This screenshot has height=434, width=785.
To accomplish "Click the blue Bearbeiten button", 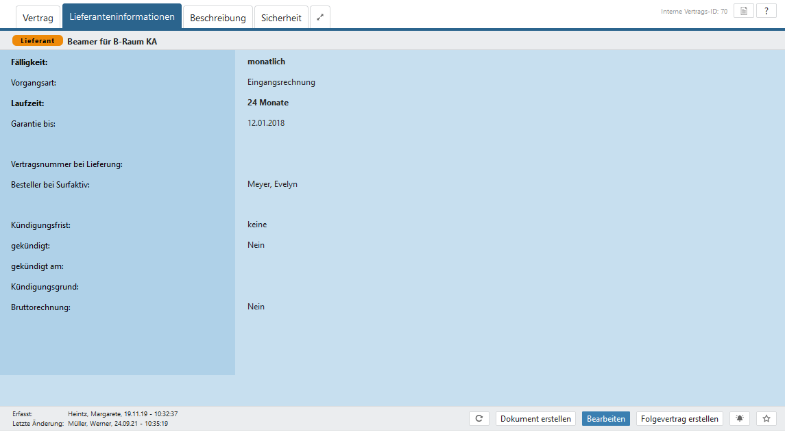I will point(605,418).
